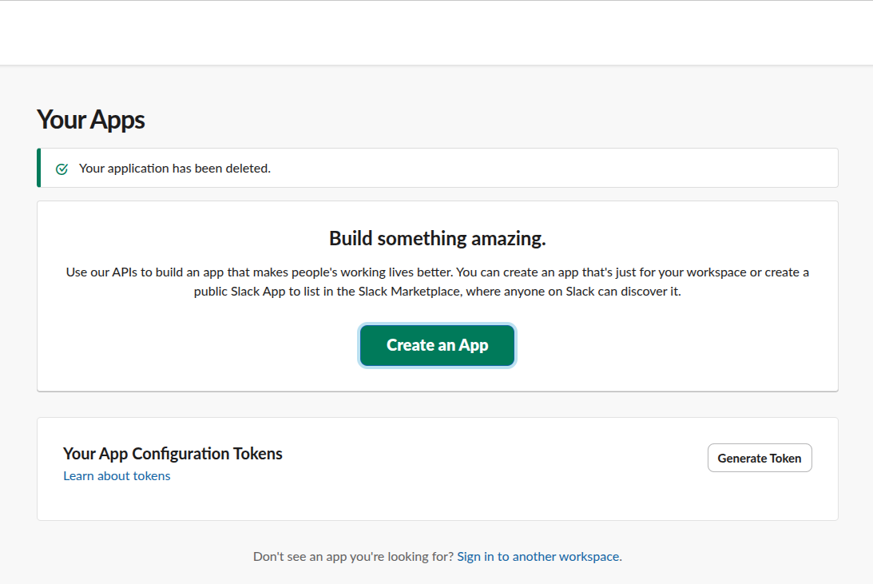
Task: Follow the tokens documentation link
Action: point(117,475)
